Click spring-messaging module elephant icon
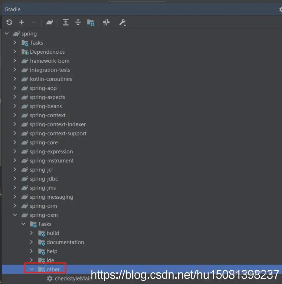This screenshot has height=284, width=282. tap(25, 197)
